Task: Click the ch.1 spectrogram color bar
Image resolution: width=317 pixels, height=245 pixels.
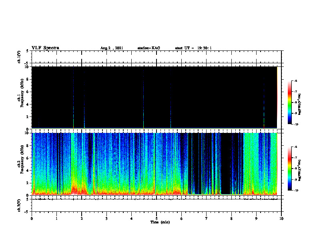Action: tap(289, 102)
